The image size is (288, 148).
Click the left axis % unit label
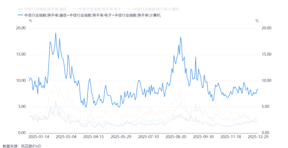(30, 21)
